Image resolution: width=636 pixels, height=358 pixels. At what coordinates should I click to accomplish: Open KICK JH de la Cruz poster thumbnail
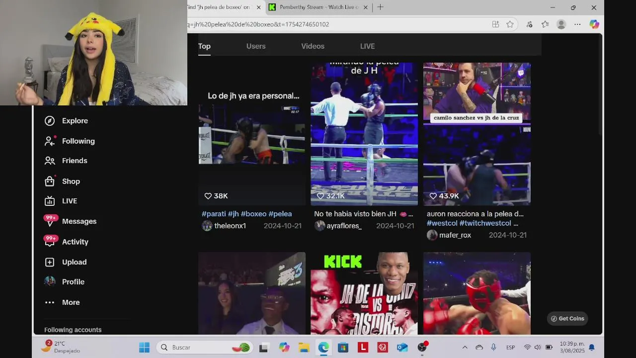[x=364, y=293]
